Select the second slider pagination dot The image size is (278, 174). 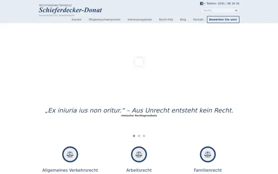click(x=139, y=136)
